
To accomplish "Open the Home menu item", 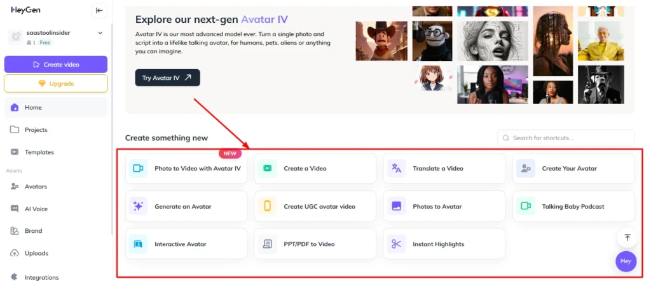I will [x=56, y=107].
